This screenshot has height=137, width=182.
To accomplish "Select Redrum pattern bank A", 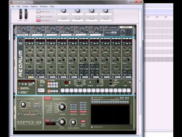I will click(49, 91).
